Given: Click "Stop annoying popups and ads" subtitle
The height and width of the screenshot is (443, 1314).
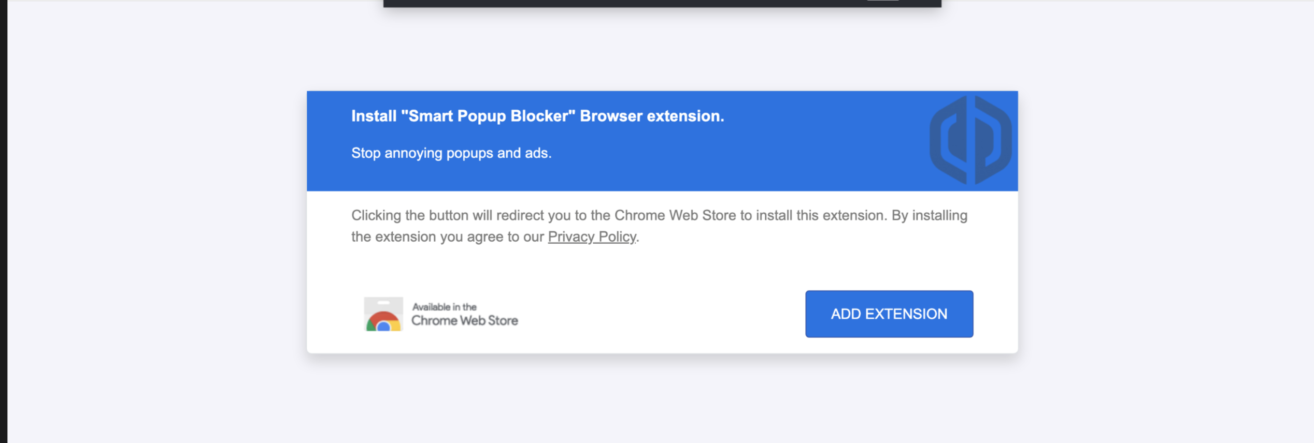Looking at the screenshot, I should [451, 153].
